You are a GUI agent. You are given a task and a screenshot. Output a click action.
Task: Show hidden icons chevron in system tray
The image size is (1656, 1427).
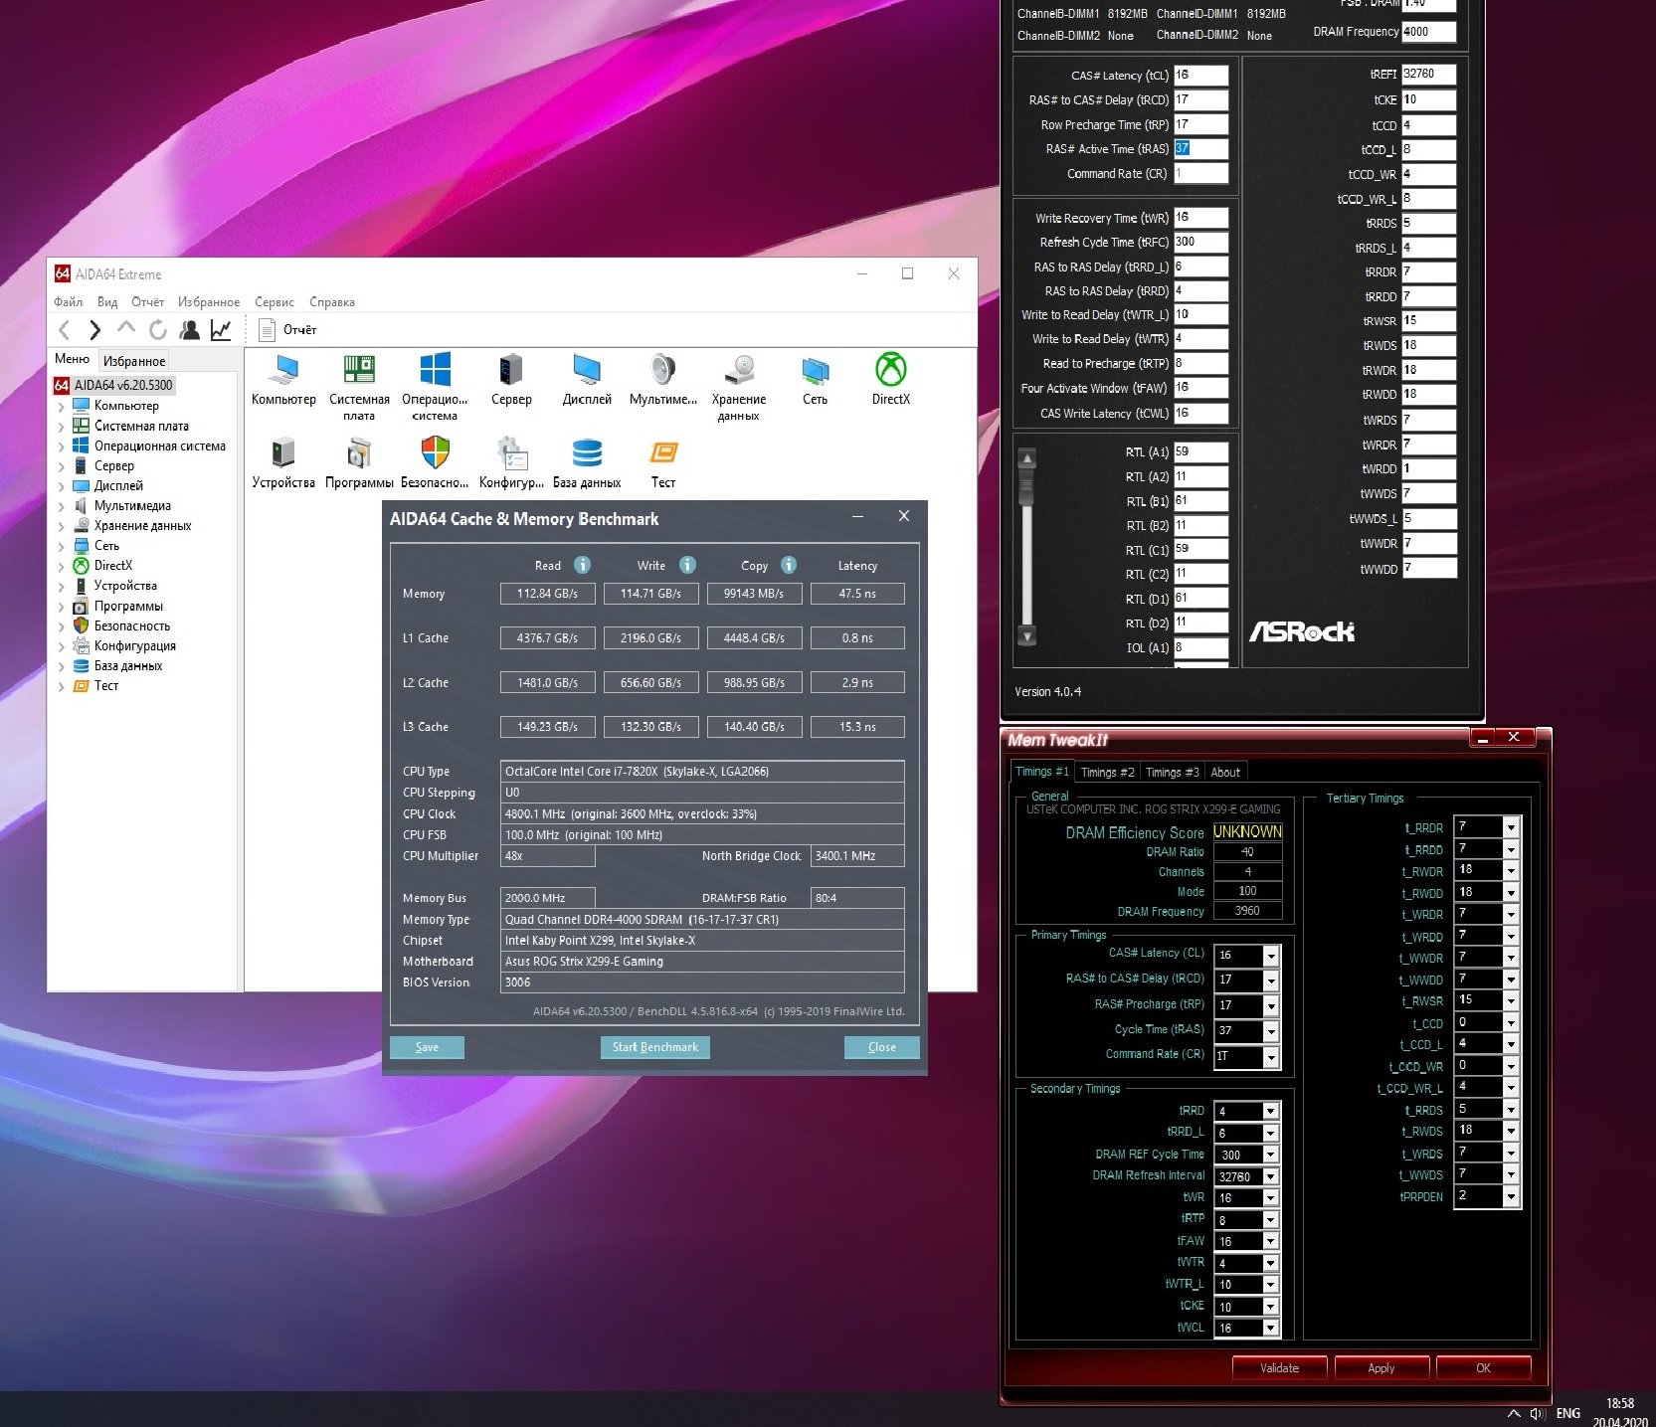click(1514, 1413)
